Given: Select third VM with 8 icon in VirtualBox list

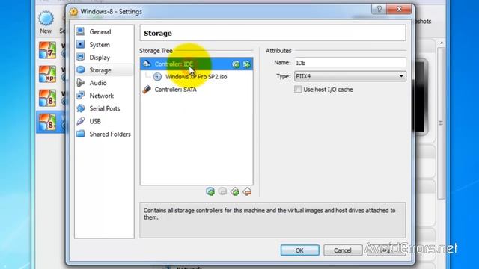Looking at the screenshot, I should point(48,98).
